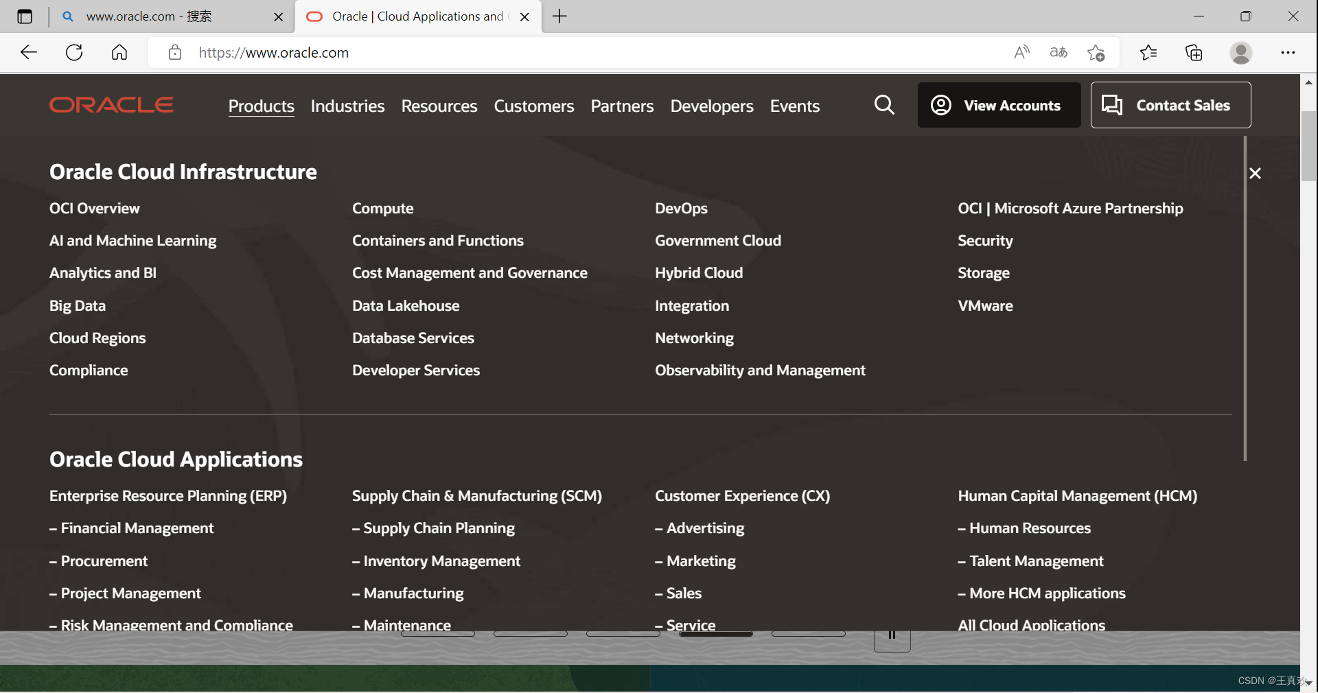This screenshot has height=693, width=1318.
Task: Open the Partners menu
Action: (623, 106)
